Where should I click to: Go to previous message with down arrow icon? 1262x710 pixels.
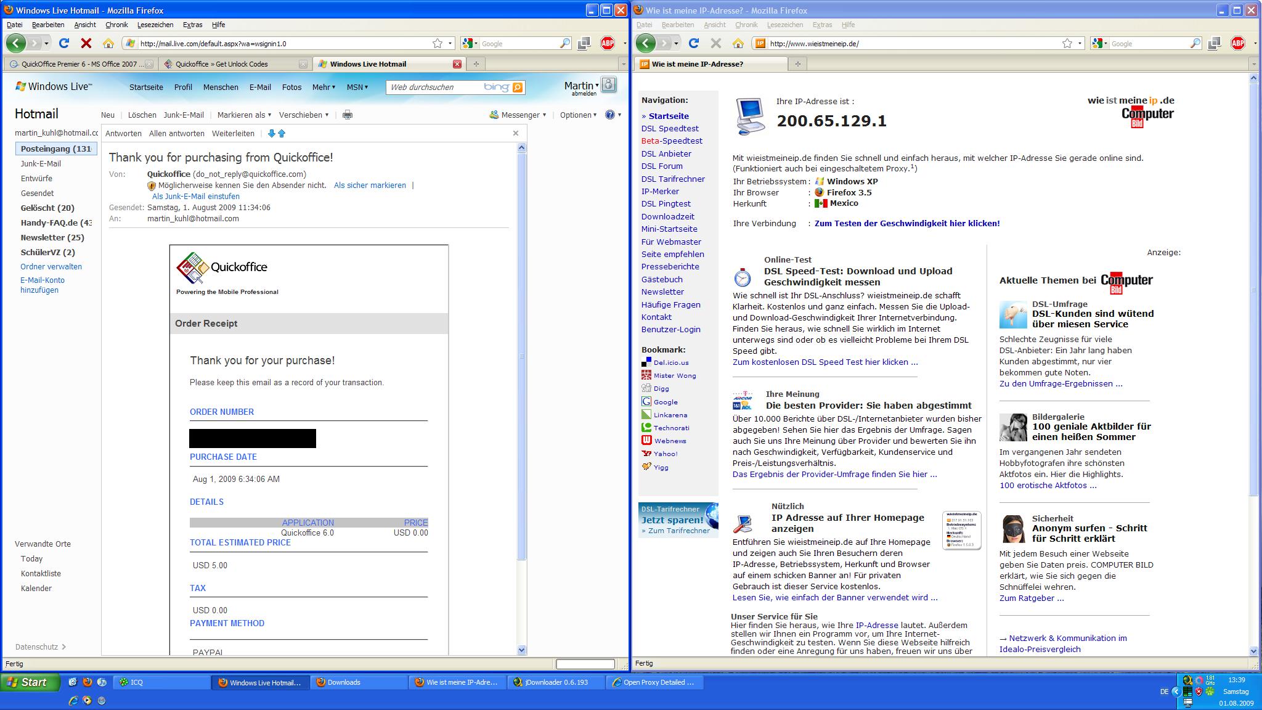[x=271, y=133]
